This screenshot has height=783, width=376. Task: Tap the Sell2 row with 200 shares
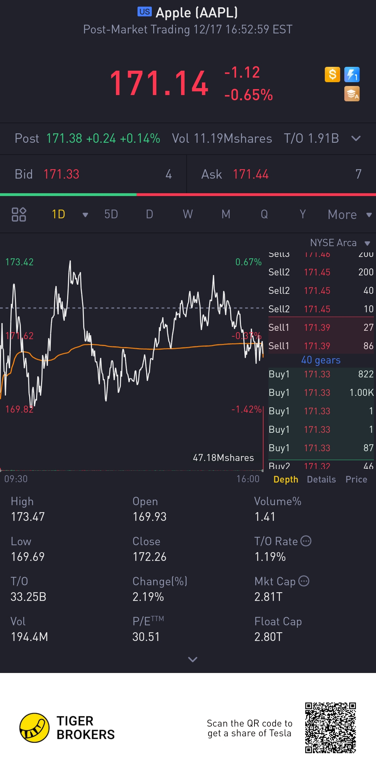(x=321, y=272)
